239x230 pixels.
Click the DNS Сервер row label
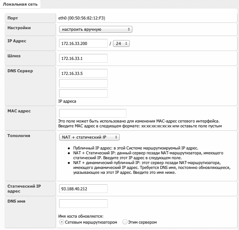[x=20, y=71]
